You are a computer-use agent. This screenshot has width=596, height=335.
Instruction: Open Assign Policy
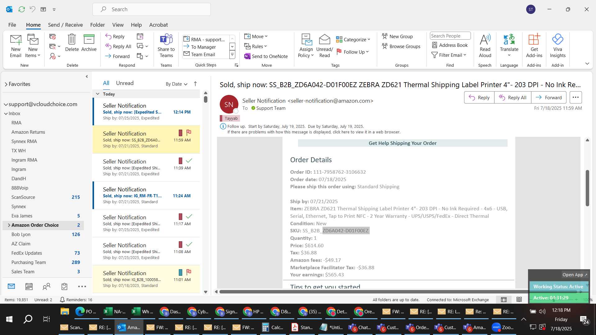(306, 46)
